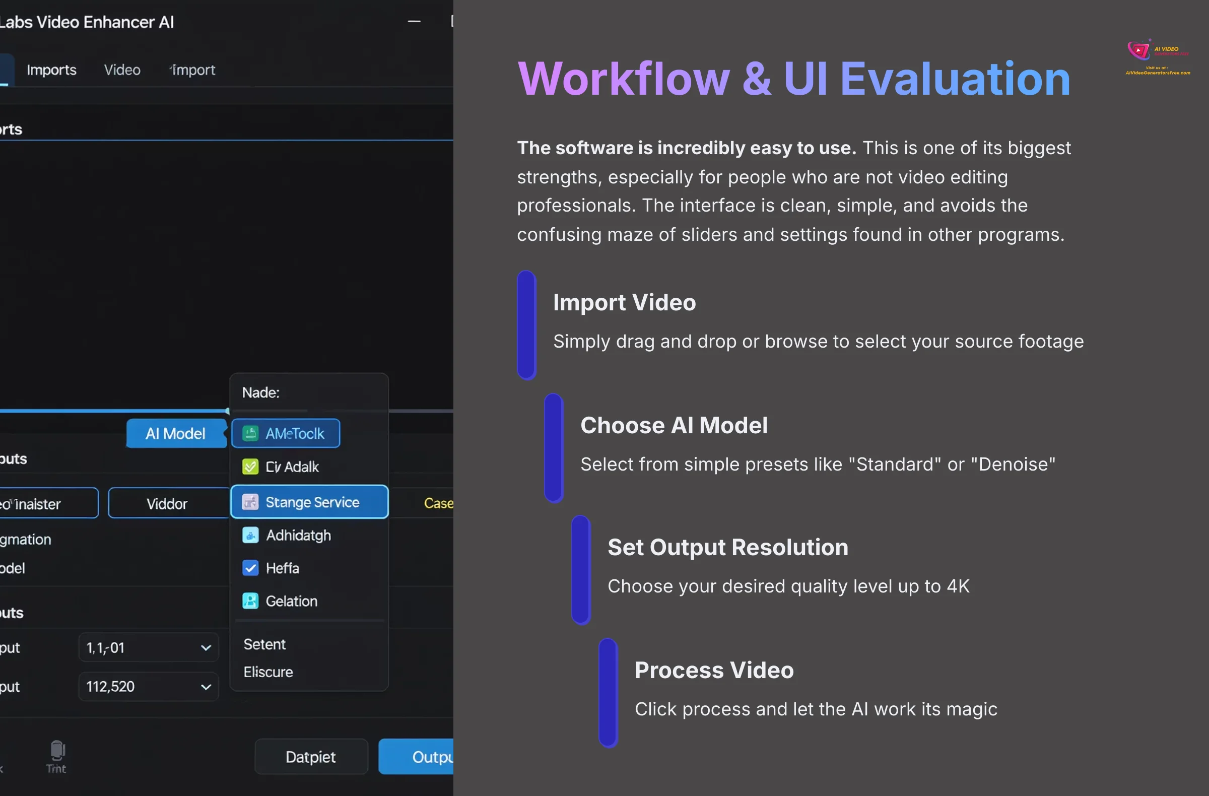Choose Cy Adalk menu entry
The image size is (1209, 796).
coord(309,467)
